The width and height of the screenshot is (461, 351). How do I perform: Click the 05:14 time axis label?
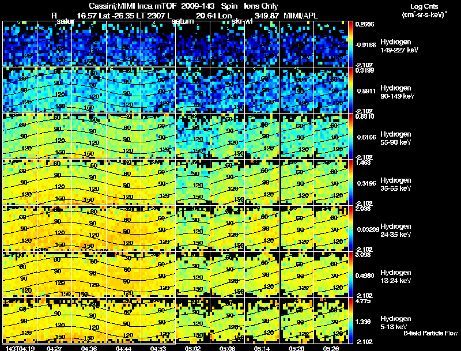coord(262,348)
